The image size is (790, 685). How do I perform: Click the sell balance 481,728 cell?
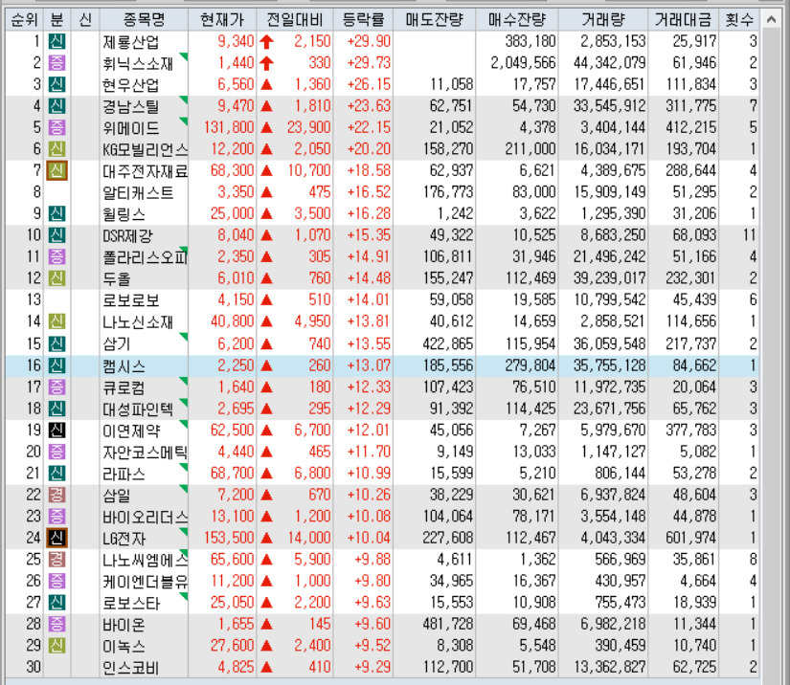pyautogui.click(x=448, y=624)
